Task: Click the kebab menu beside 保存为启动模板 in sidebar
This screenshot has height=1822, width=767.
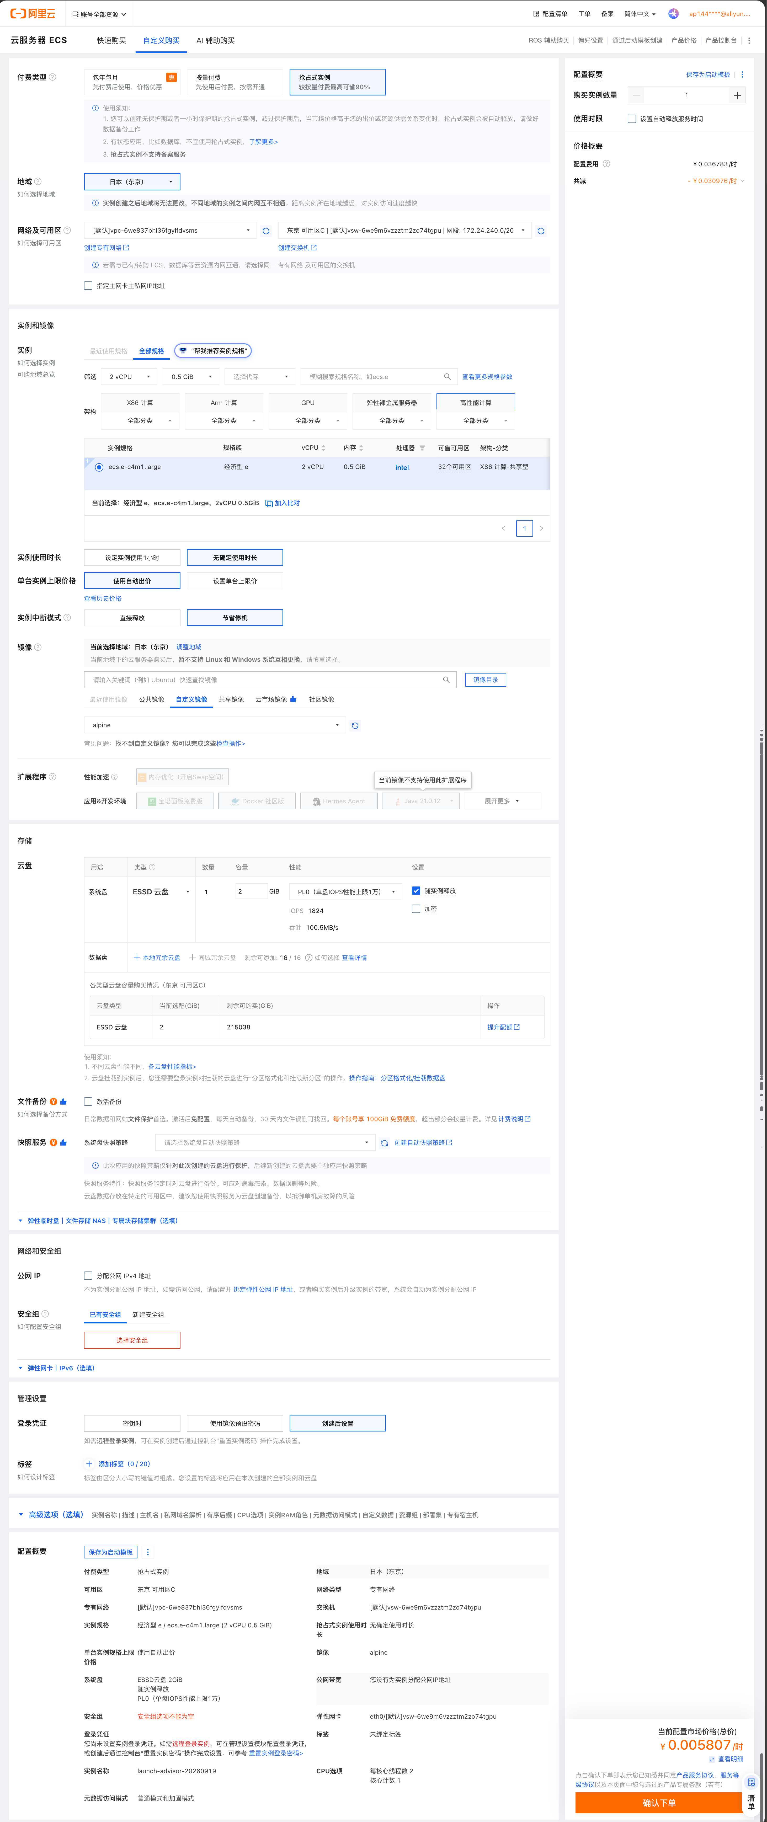Action: coord(742,74)
